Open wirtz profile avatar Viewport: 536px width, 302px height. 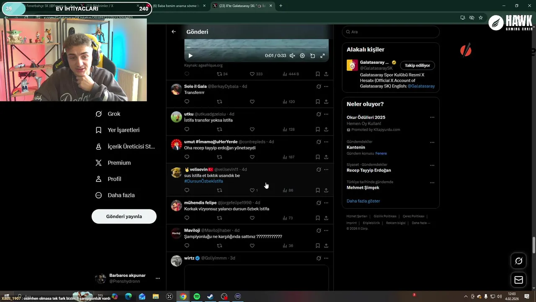tap(176, 260)
